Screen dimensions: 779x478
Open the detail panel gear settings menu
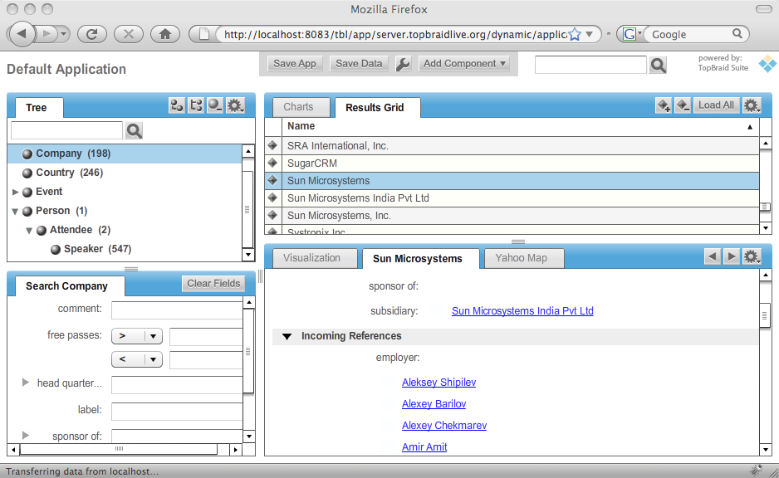click(751, 256)
